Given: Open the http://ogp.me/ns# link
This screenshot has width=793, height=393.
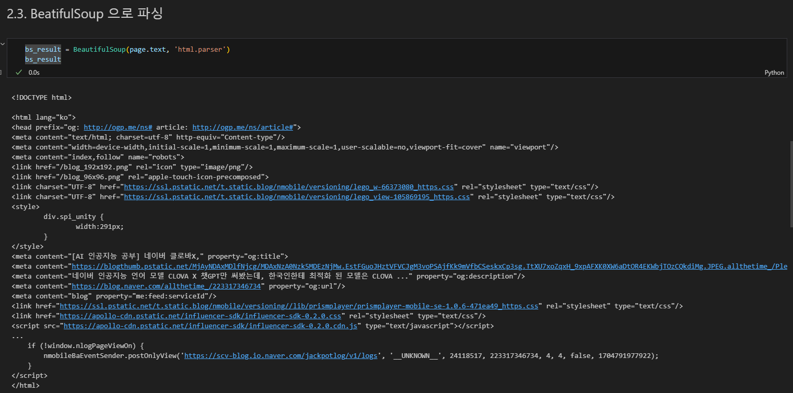Looking at the screenshot, I should coord(118,127).
